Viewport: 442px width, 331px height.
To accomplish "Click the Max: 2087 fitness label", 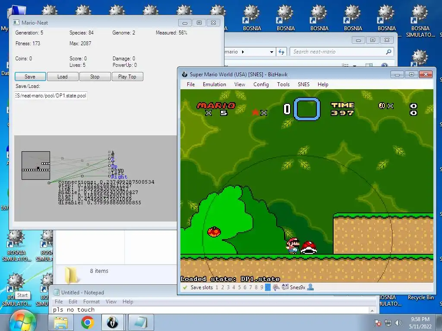I will (80, 44).
